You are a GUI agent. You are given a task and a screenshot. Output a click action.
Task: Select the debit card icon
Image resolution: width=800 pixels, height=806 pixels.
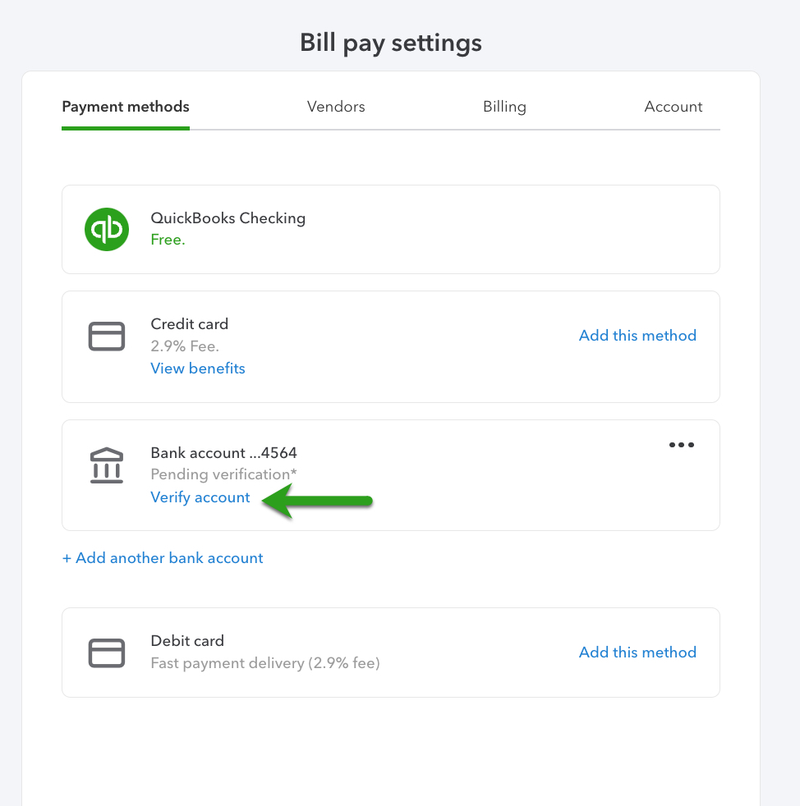(106, 653)
